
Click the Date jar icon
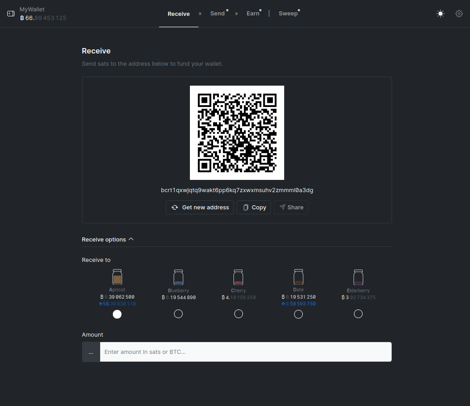(298, 277)
